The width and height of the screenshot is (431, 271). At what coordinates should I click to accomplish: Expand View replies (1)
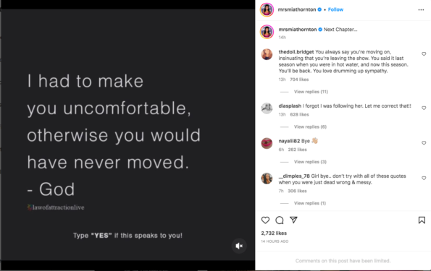pyautogui.click(x=310, y=203)
